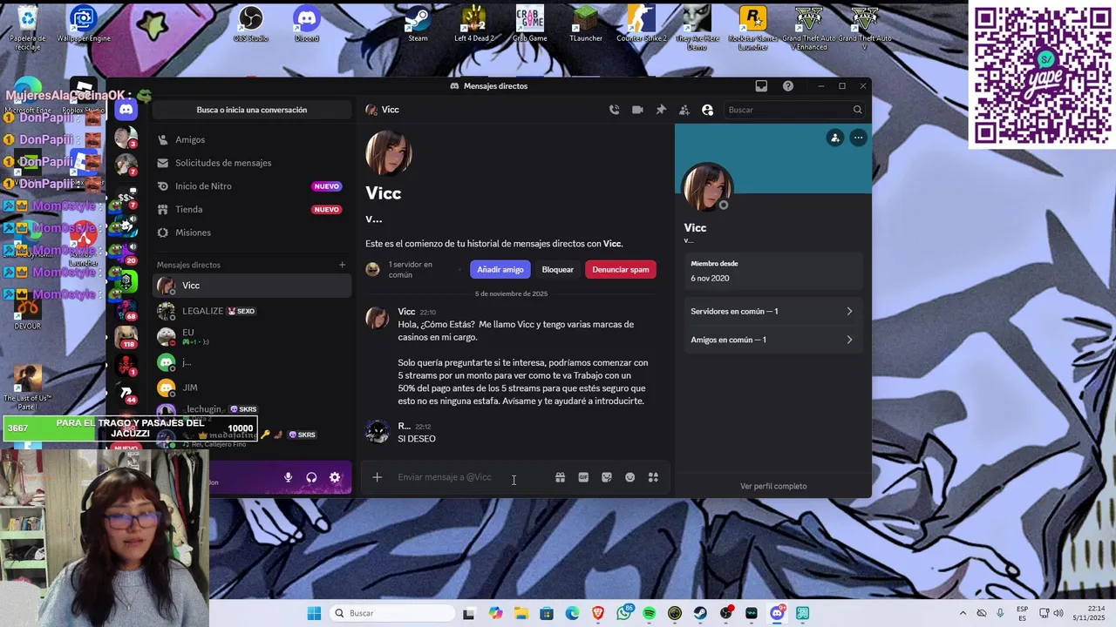Open the Amigos section
Viewport: 1116px width, 627px height.
pyautogui.click(x=252, y=139)
